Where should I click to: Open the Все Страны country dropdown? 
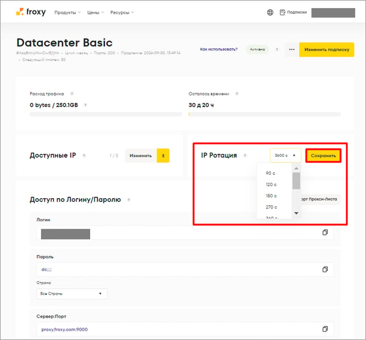pos(72,293)
